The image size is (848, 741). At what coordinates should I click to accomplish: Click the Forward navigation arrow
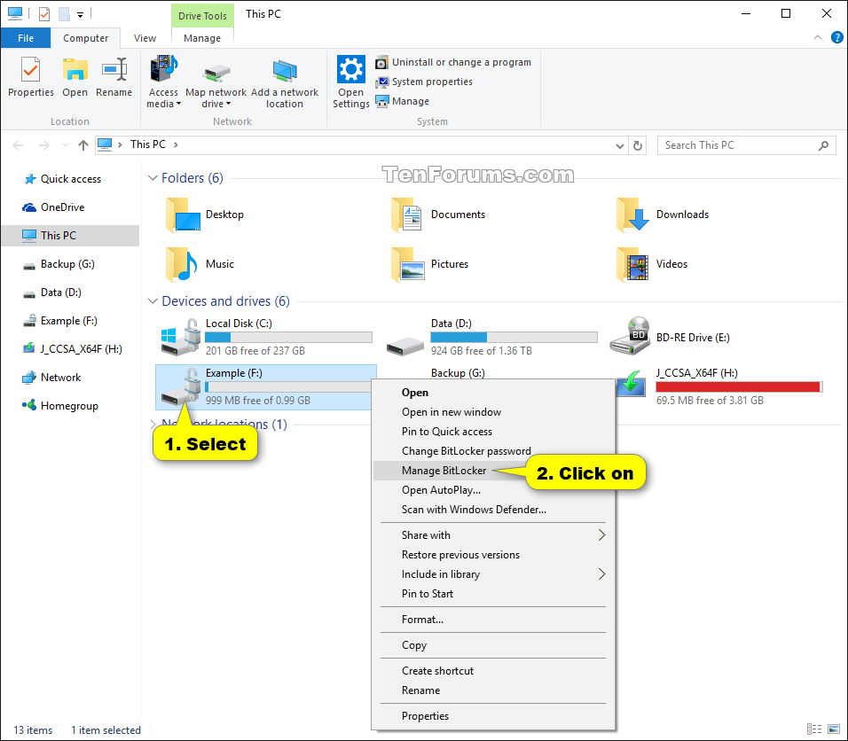tap(44, 145)
